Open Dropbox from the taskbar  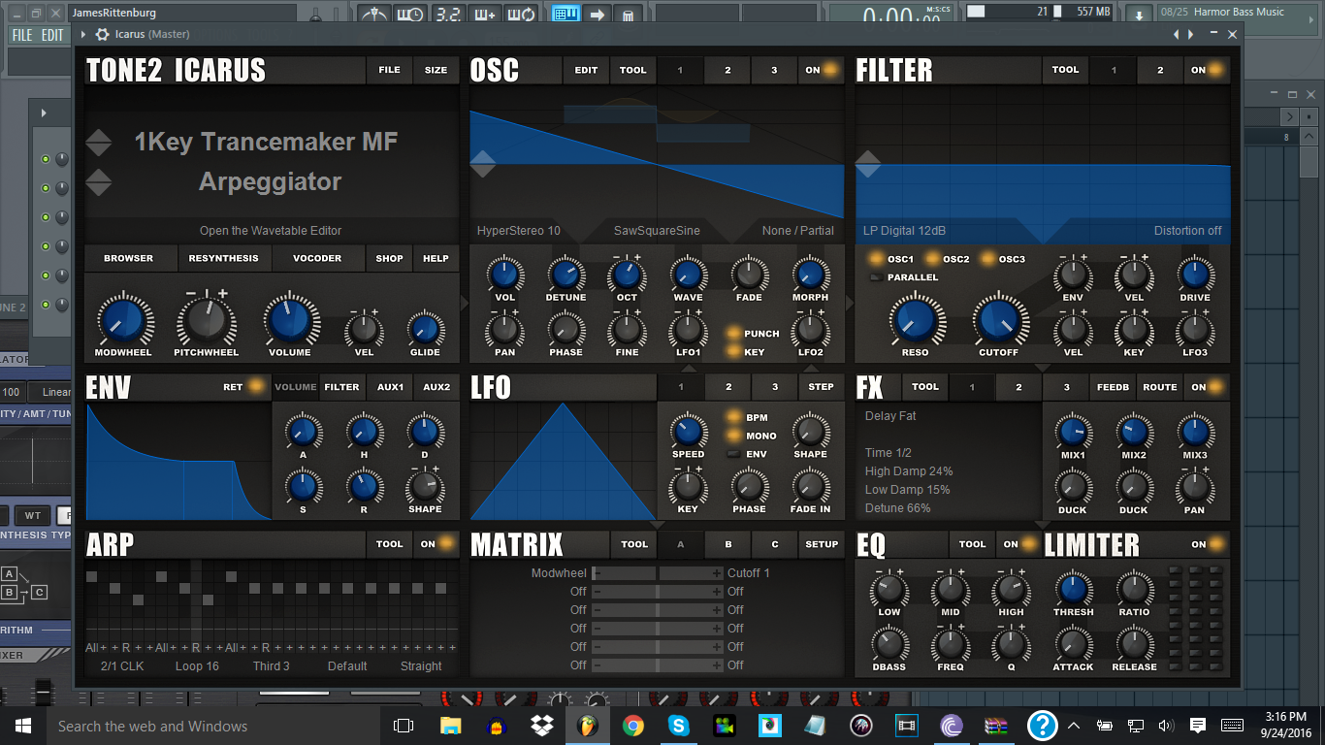[541, 726]
